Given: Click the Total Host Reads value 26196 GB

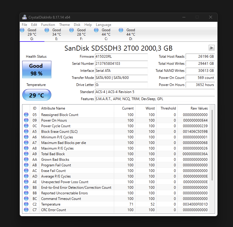Looking at the screenshot, I should point(200,57).
